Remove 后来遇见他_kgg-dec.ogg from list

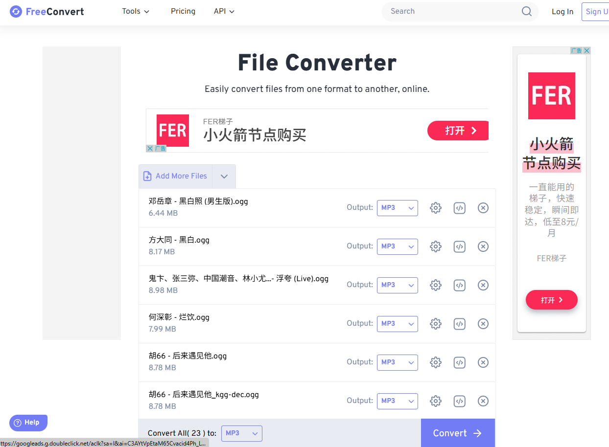pyautogui.click(x=483, y=401)
